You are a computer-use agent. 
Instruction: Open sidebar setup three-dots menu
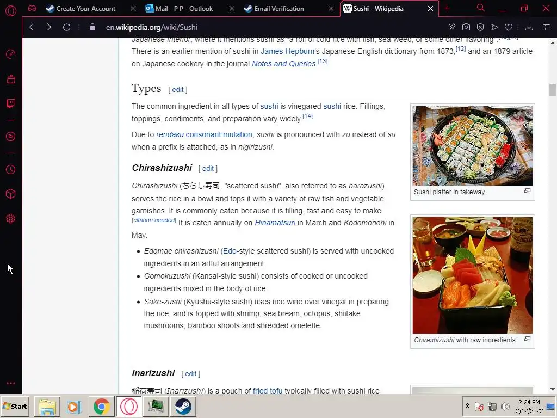pos(11,383)
